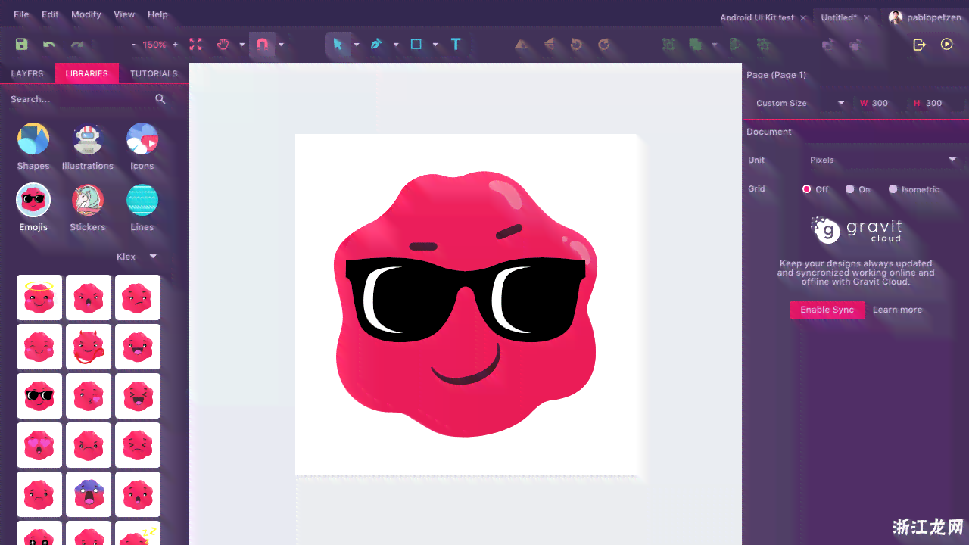Screen dimensions: 969x545
Task: Click the page width W field
Action: coord(879,103)
